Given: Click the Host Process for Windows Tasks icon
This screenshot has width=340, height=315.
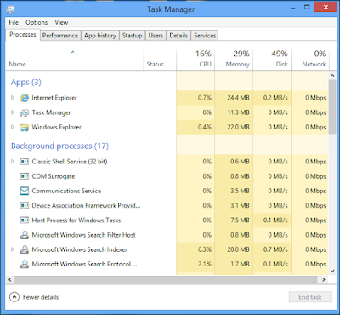Looking at the screenshot, I should (25, 220).
